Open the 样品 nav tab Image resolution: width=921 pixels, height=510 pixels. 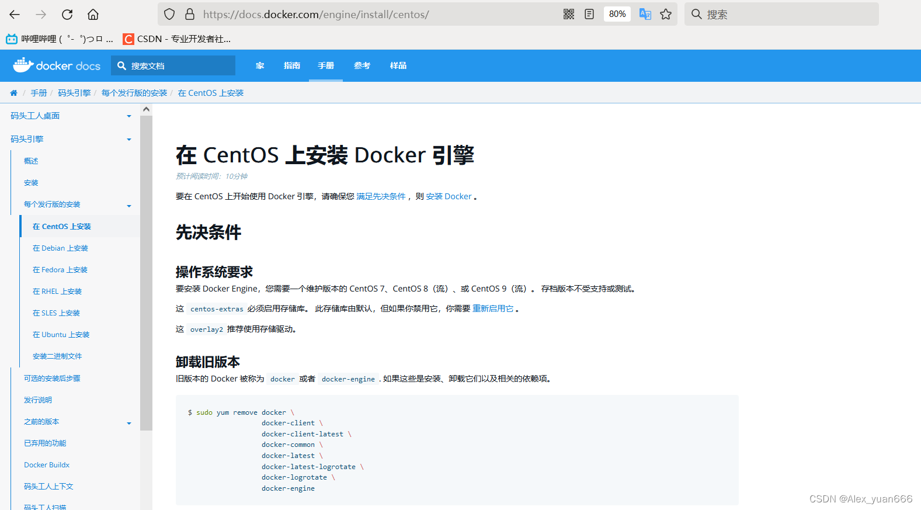pyautogui.click(x=398, y=65)
